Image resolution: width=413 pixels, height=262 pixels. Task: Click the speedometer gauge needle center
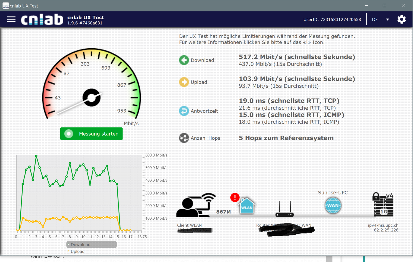(92, 98)
